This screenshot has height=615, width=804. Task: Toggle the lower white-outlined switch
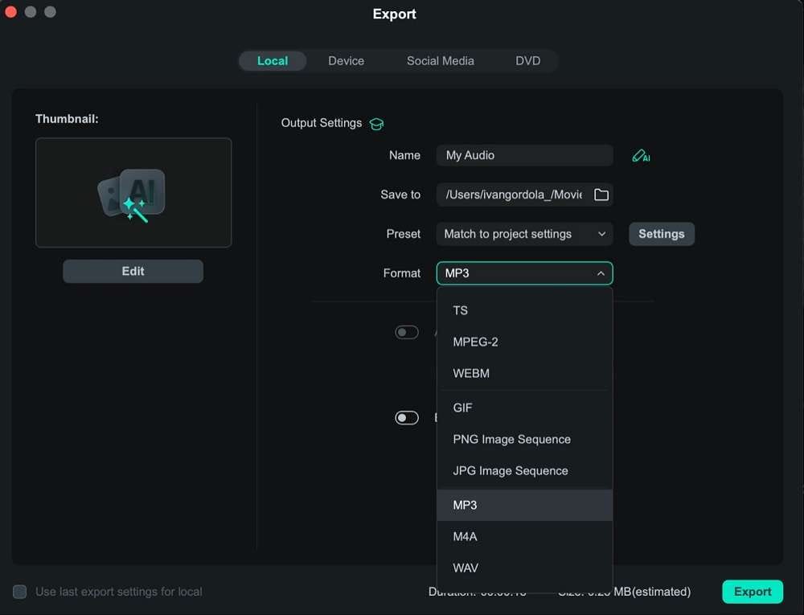pos(407,418)
